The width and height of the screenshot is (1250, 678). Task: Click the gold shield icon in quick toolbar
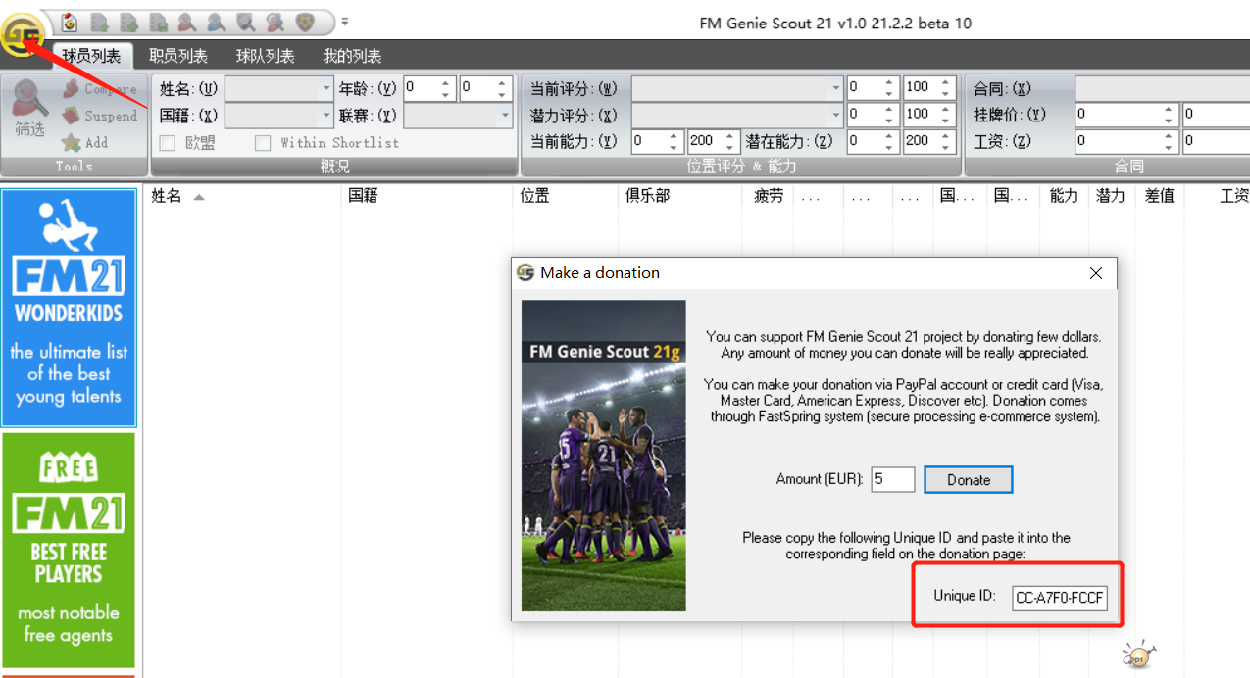pyautogui.click(x=305, y=22)
